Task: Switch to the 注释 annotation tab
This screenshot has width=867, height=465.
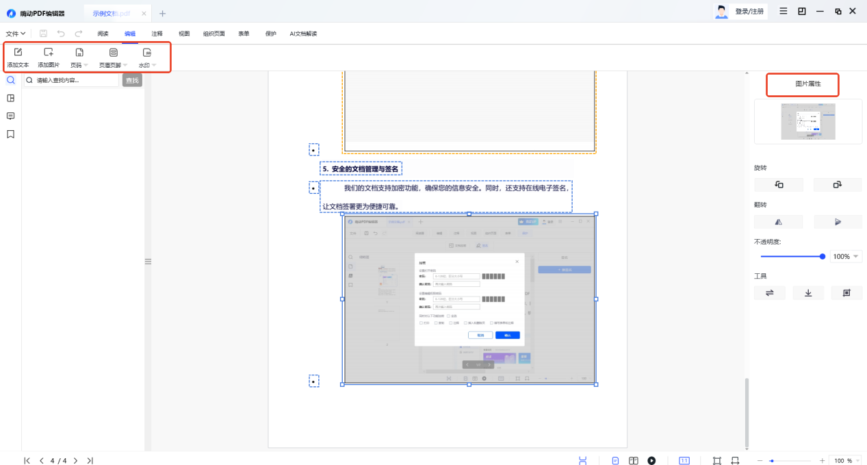Action: [x=157, y=34]
